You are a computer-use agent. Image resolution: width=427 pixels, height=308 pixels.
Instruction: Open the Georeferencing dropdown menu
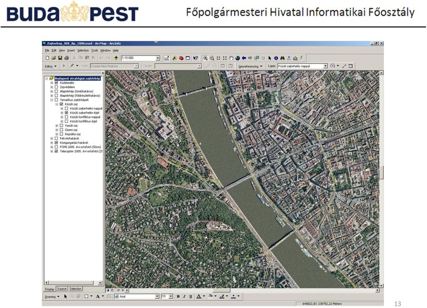click(250, 66)
